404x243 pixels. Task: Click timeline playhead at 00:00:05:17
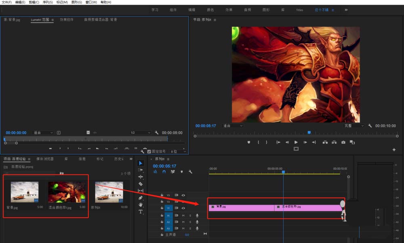284,172
